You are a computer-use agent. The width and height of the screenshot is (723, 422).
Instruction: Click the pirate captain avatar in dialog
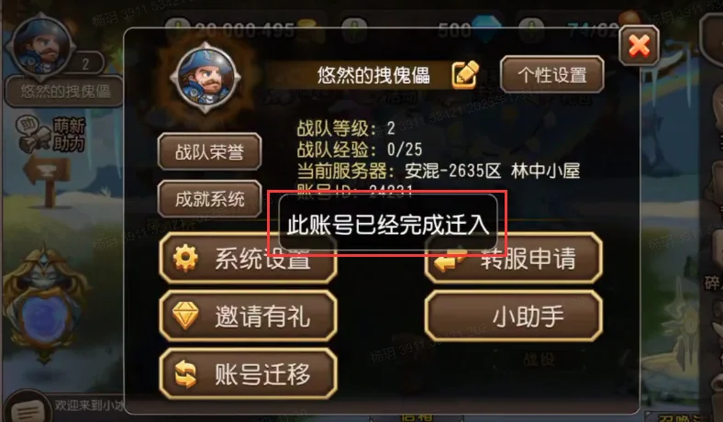(x=206, y=76)
